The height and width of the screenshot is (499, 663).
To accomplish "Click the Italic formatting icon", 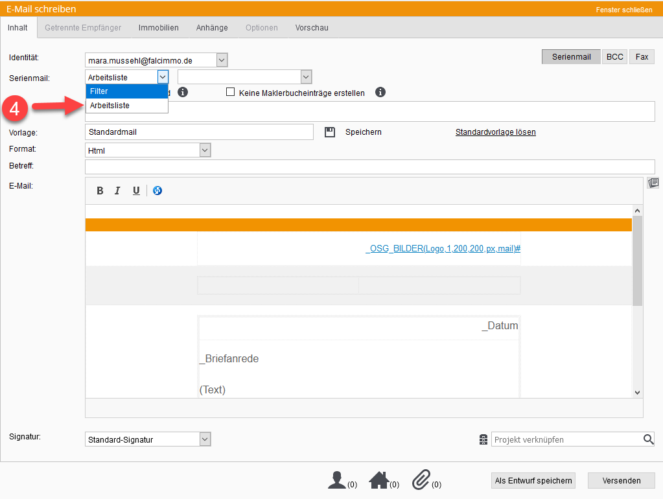I will pyautogui.click(x=117, y=191).
